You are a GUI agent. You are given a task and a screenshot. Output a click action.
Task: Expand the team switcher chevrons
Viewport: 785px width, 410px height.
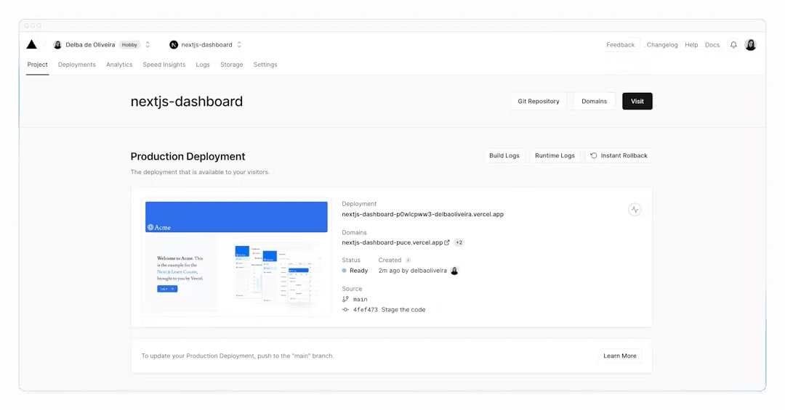point(148,45)
